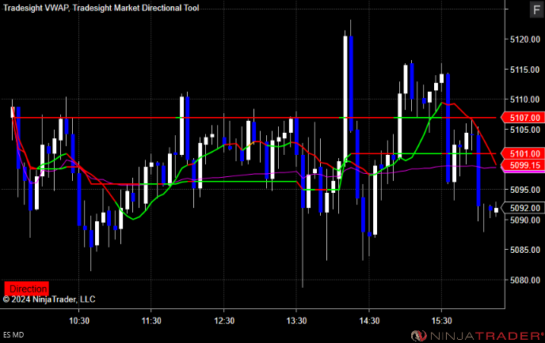
Task: Select the 5101.00 red price marker
Action: pos(522,153)
